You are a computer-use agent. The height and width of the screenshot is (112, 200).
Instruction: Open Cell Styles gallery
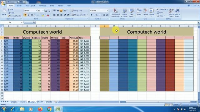pos(131,13)
